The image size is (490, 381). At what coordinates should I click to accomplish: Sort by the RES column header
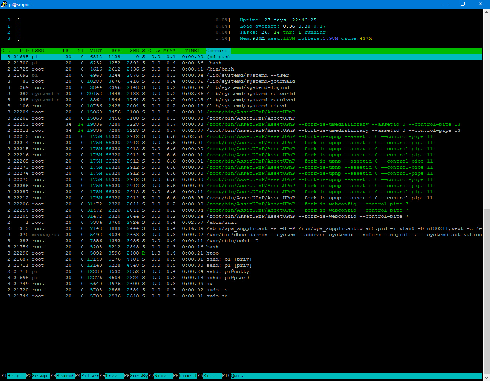[x=116, y=51]
